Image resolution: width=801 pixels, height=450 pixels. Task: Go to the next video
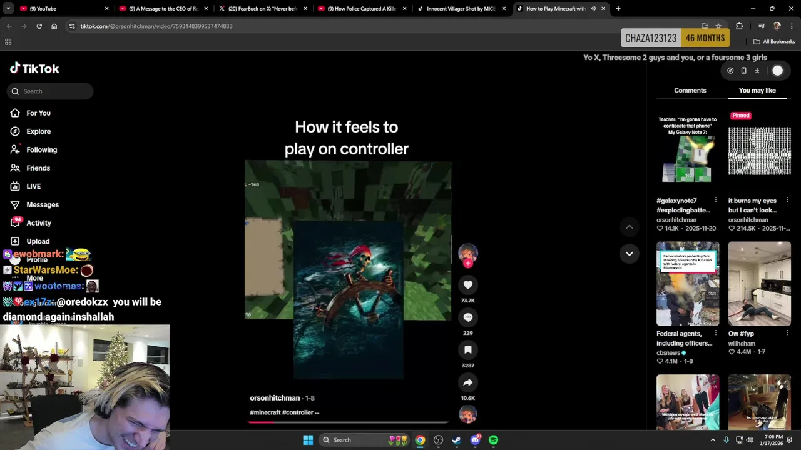click(x=629, y=254)
